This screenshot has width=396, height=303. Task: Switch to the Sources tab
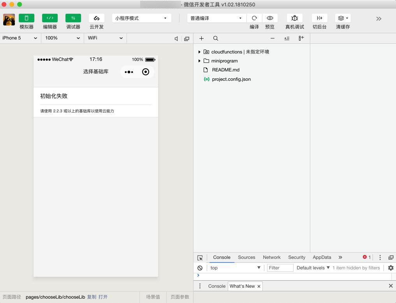click(246, 257)
